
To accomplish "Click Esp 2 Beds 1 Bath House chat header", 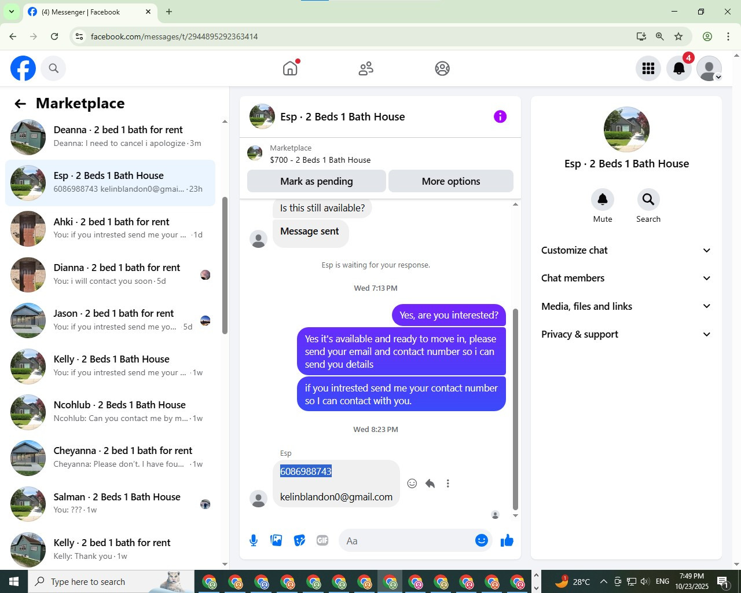I will [x=342, y=117].
